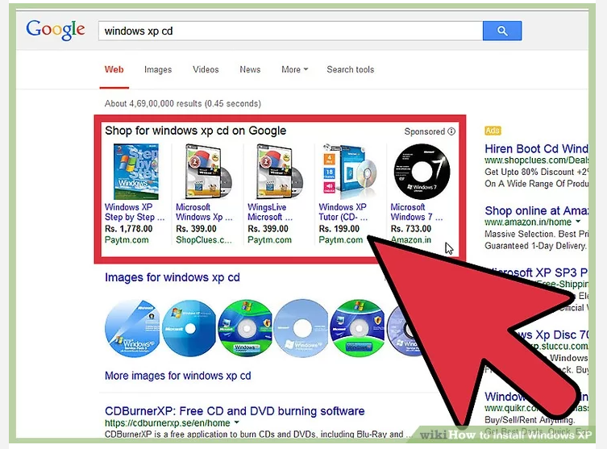Open Search tools options

click(x=351, y=69)
